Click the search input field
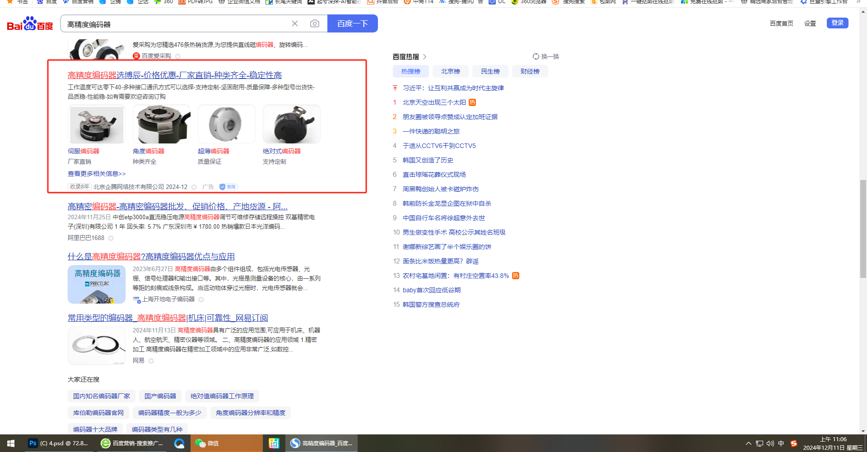The height and width of the screenshot is (452, 867). click(176, 24)
